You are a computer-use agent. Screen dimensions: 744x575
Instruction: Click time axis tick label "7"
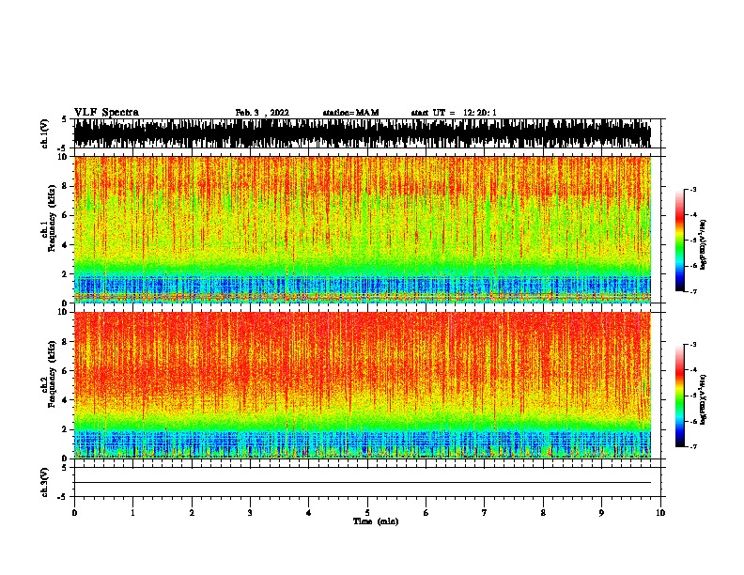485,513
